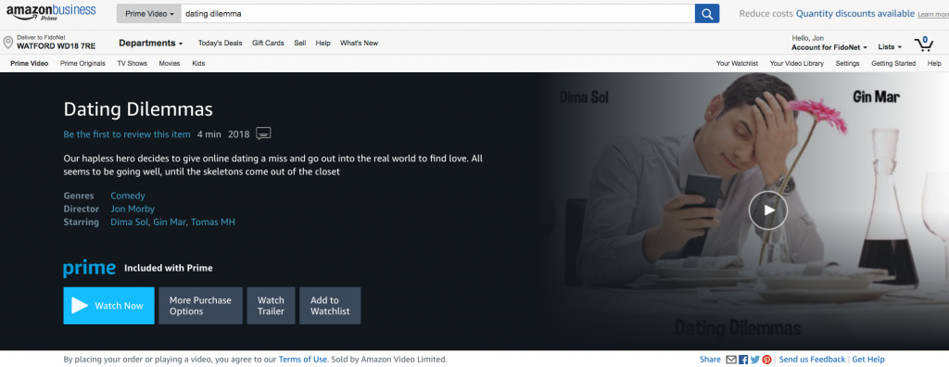Open Prime Video Settings
This screenshot has height=367, width=949.
pyautogui.click(x=847, y=63)
